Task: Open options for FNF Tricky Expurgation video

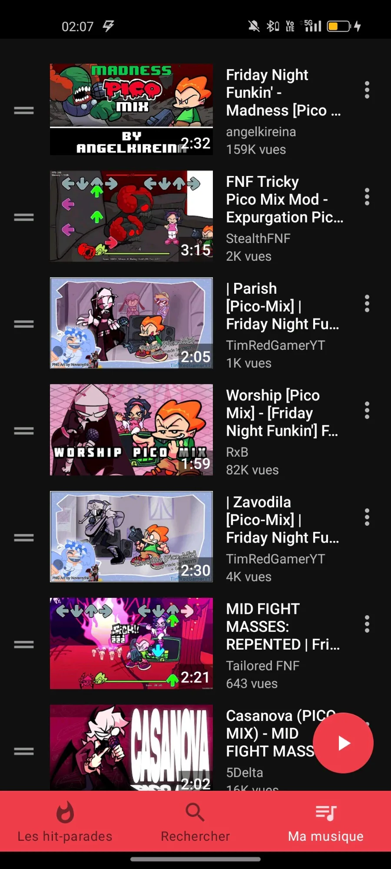Action: coord(367,197)
